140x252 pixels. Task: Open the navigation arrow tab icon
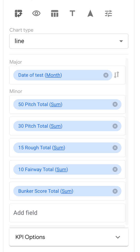click(x=90, y=13)
